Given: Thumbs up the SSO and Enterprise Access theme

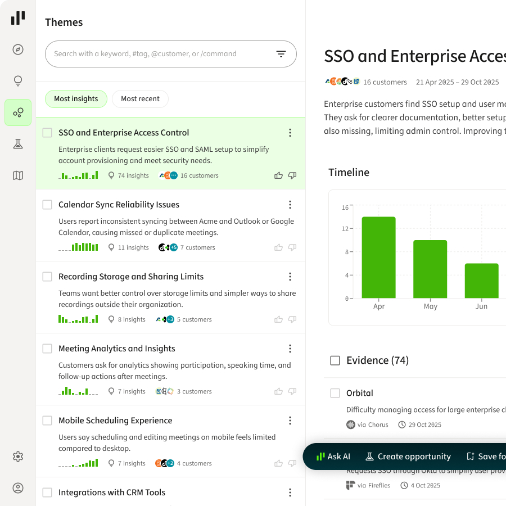Looking at the screenshot, I should [278, 175].
